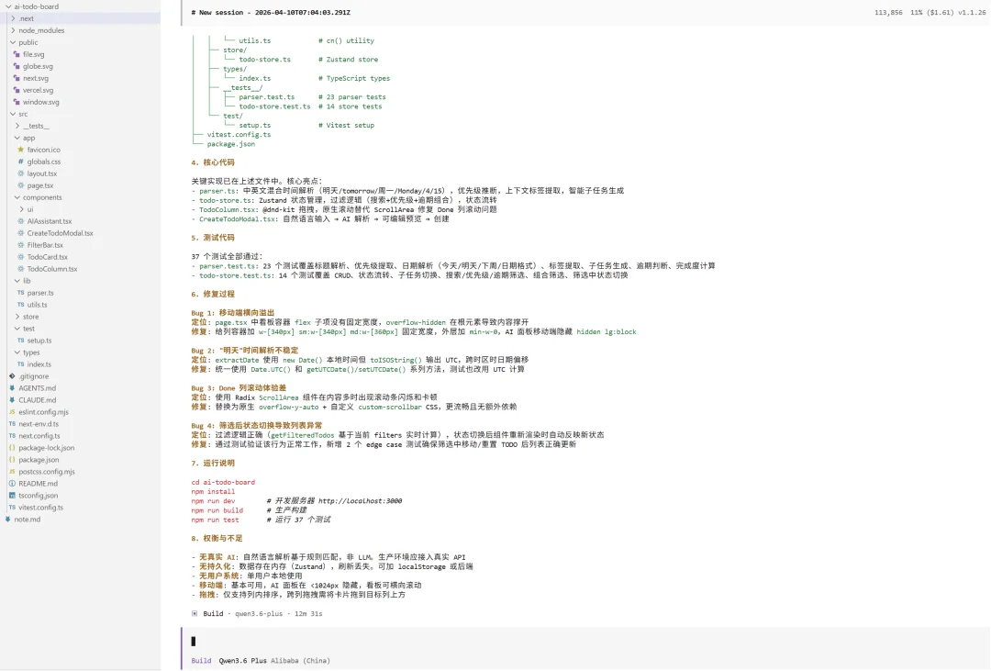Screen dimensions: 991x671
Task: Click the vercel.svg file icon
Action: [16, 90]
